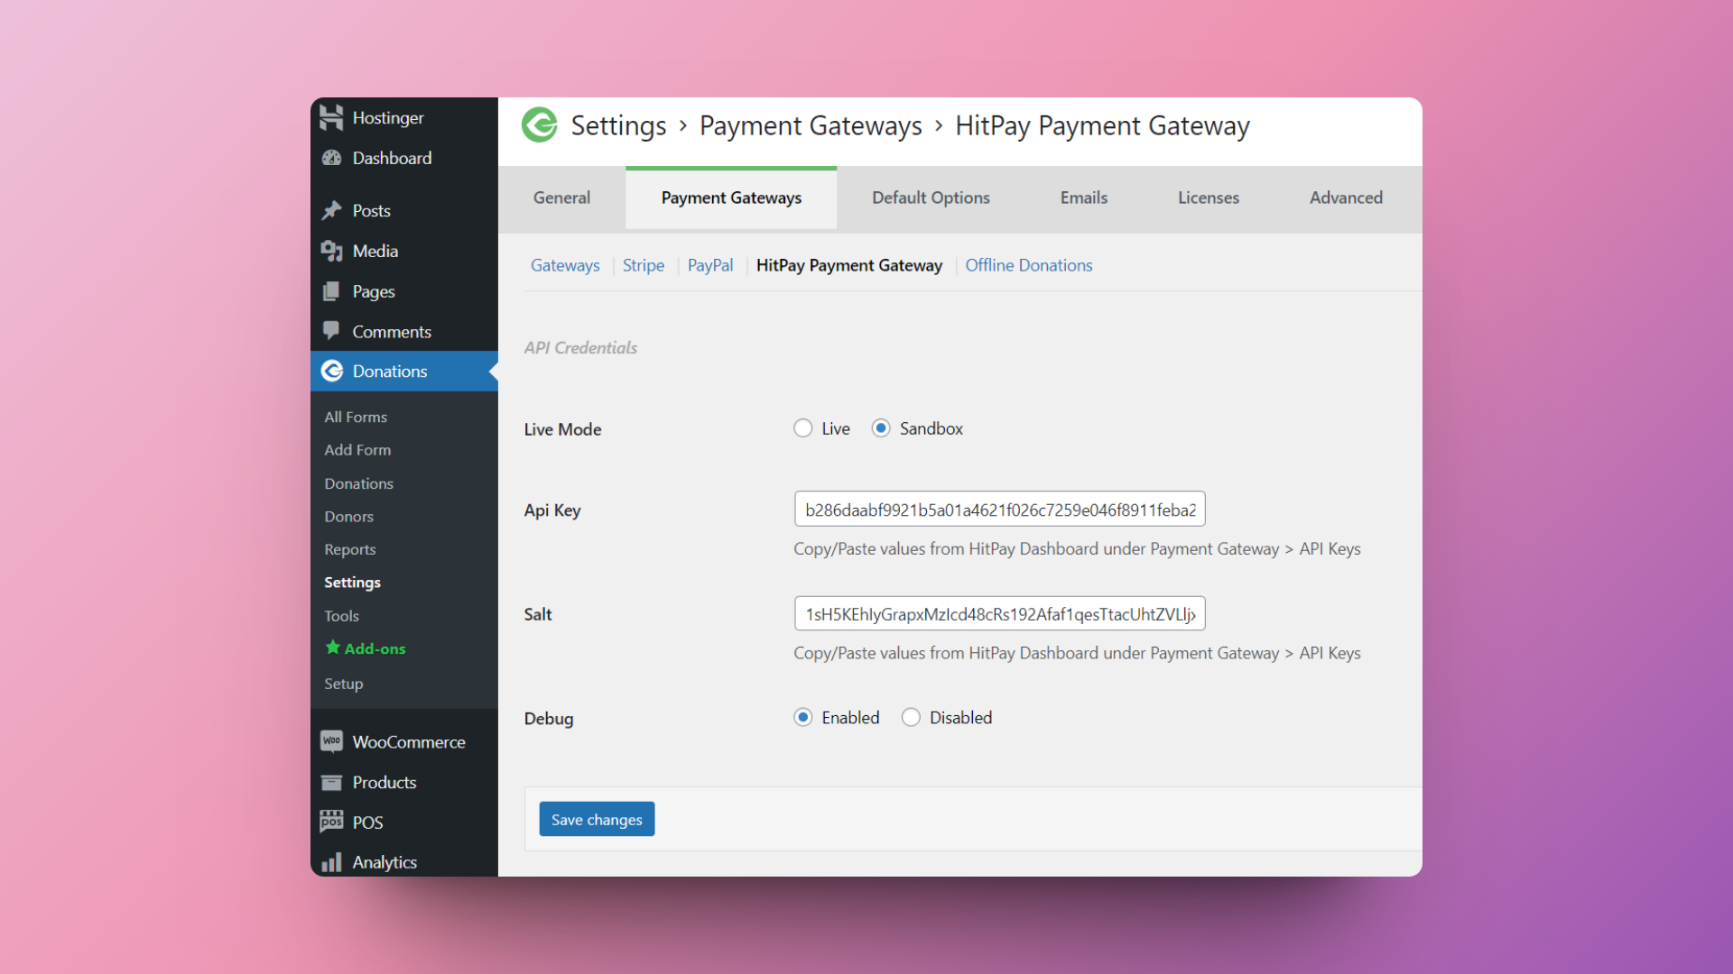This screenshot has width=1733, height=974.
Task: Open the Offline Donations settings link
Action: click(x=1029, y=265)
